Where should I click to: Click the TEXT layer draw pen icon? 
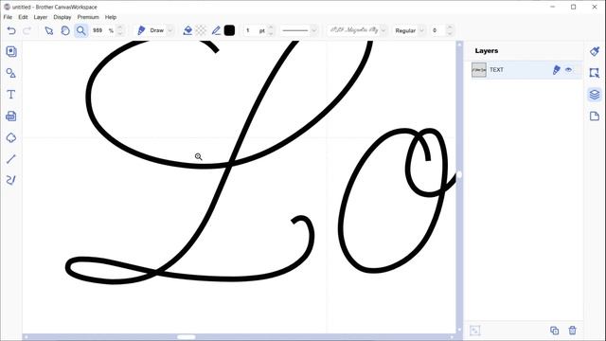tap(556, 70)
